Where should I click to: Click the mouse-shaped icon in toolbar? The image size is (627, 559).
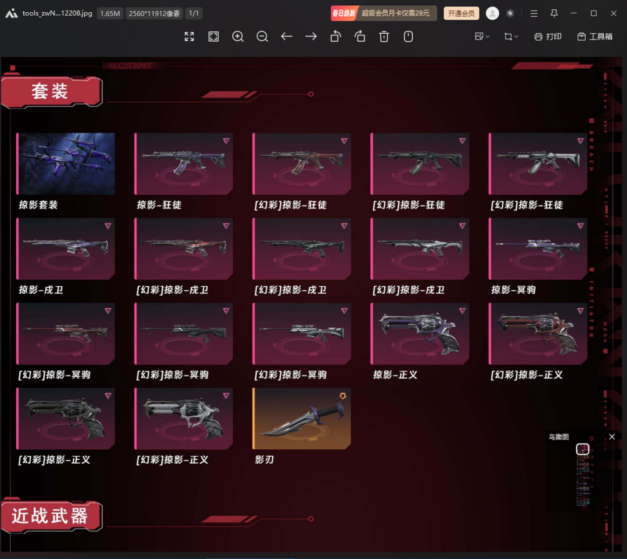tap(408, 37)
